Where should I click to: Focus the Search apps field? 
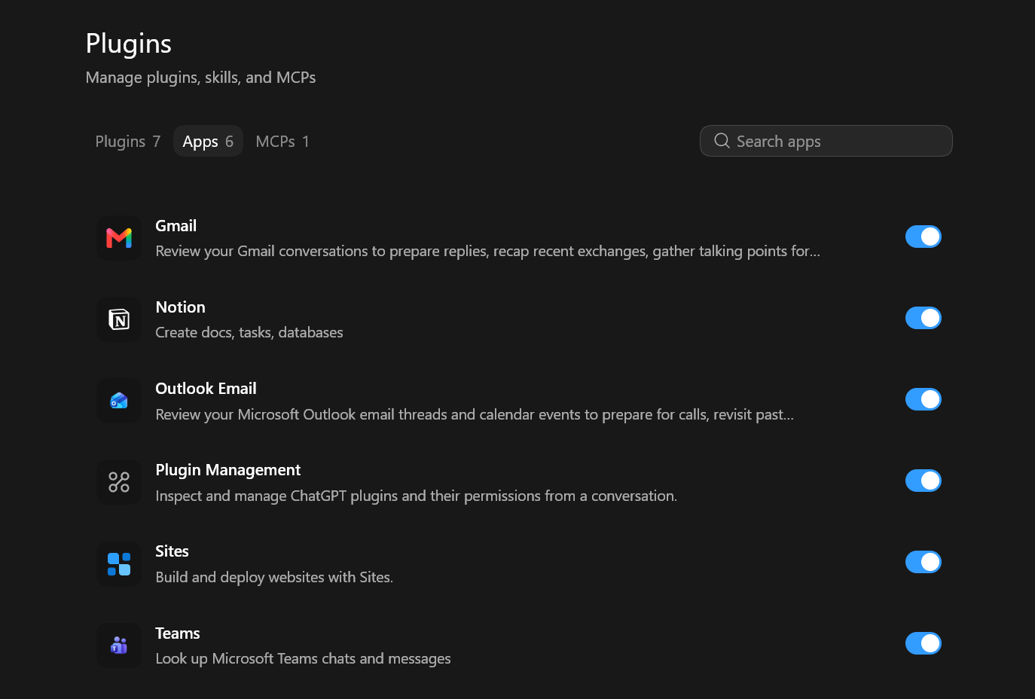[826, 141]
